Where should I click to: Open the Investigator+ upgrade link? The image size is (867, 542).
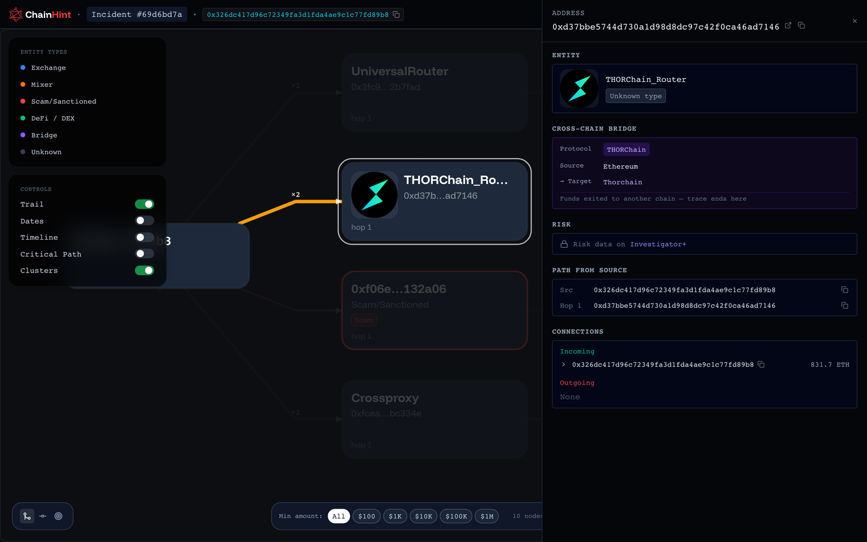tap(658, 244)
